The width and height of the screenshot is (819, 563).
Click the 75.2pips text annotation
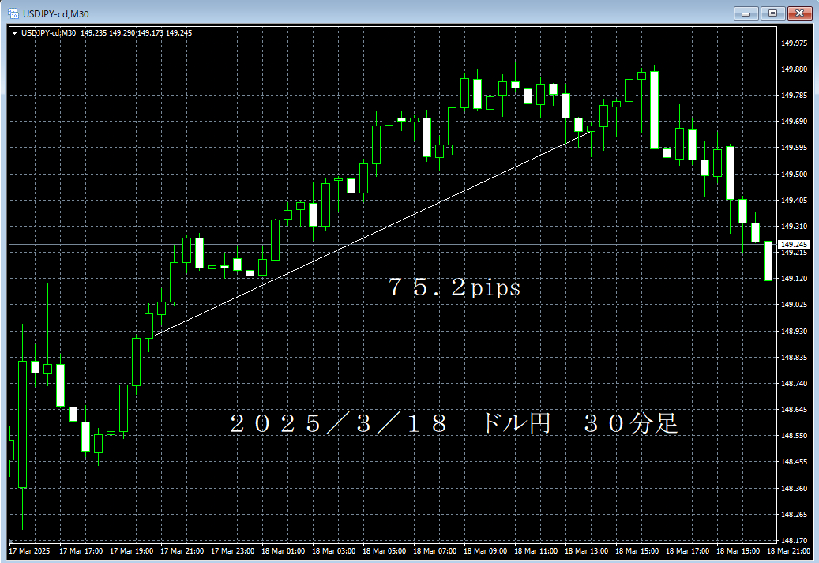click(x=452, y=287)
